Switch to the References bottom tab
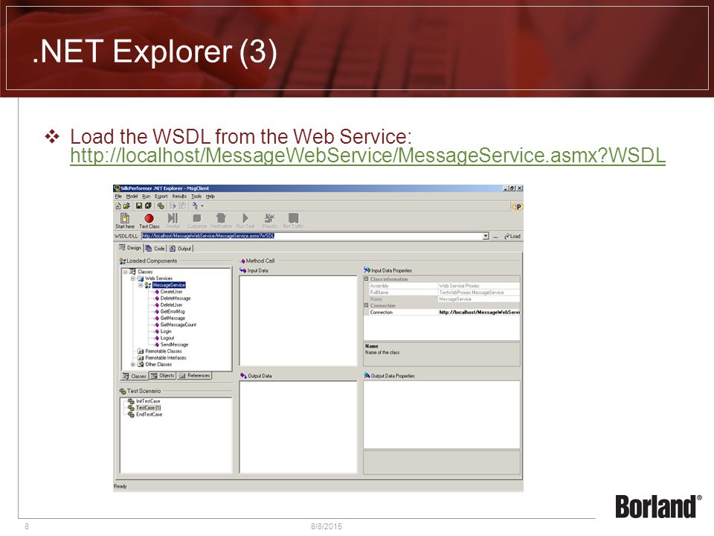 point(194,375)
